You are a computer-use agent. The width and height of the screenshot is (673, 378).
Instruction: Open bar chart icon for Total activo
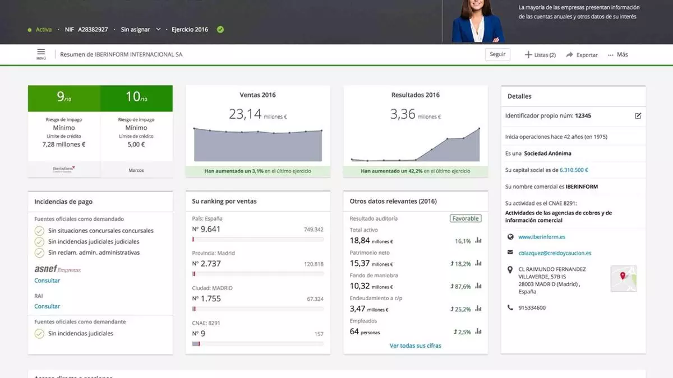click(478, 241)
